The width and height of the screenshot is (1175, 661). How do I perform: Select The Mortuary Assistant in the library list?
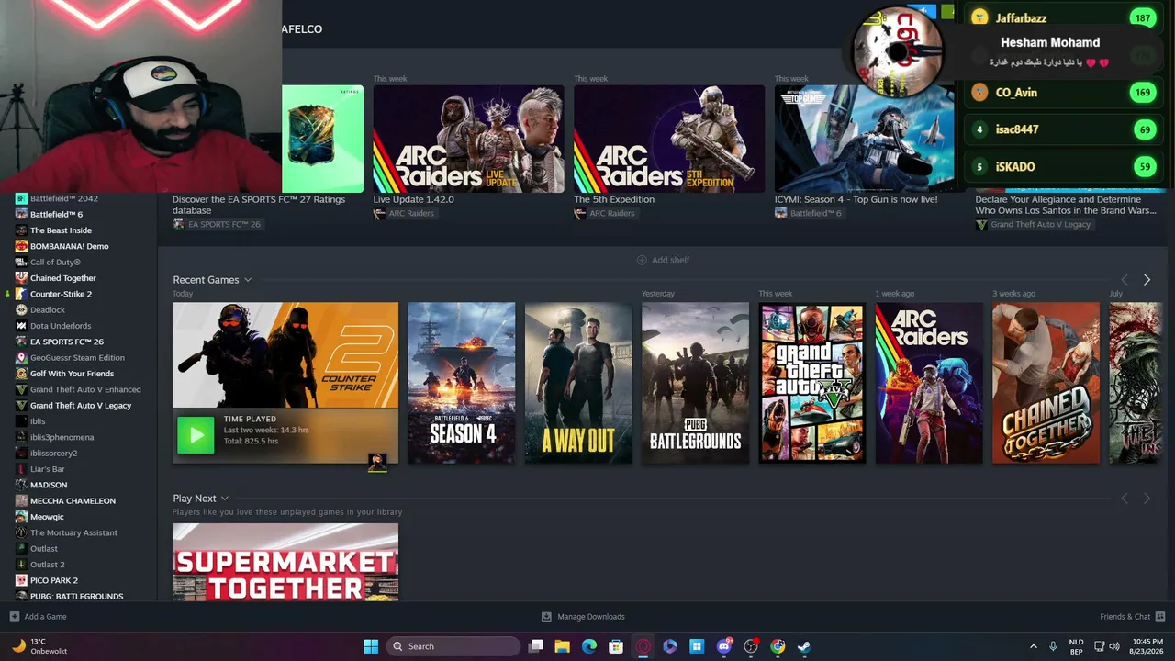pyautogui.click(x=74, y=532)
